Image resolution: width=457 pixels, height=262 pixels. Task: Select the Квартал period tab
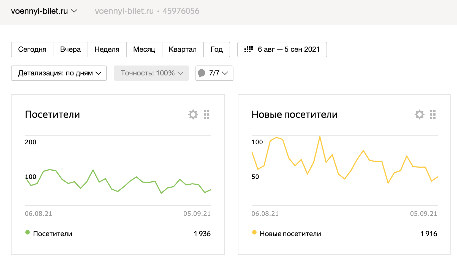183,50
